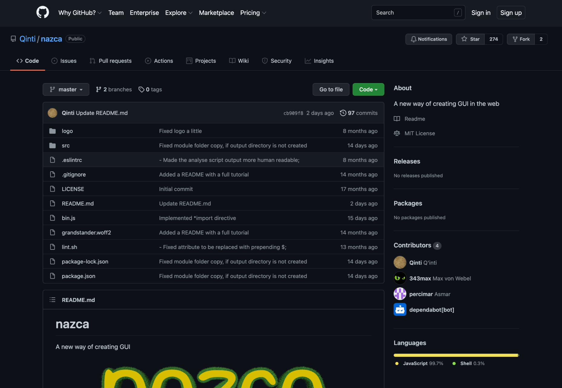Viewport: 562px width, 388px height.
Task: Open percimar contributor avatar
Action: pos(400,294)
